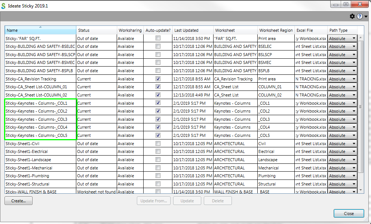Click the scrollbar up arrow
The image size is (371, 224).
point(361,37)
